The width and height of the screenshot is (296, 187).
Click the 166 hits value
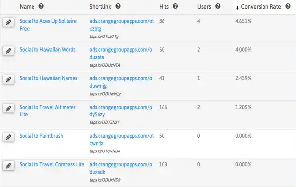point(163,107)
